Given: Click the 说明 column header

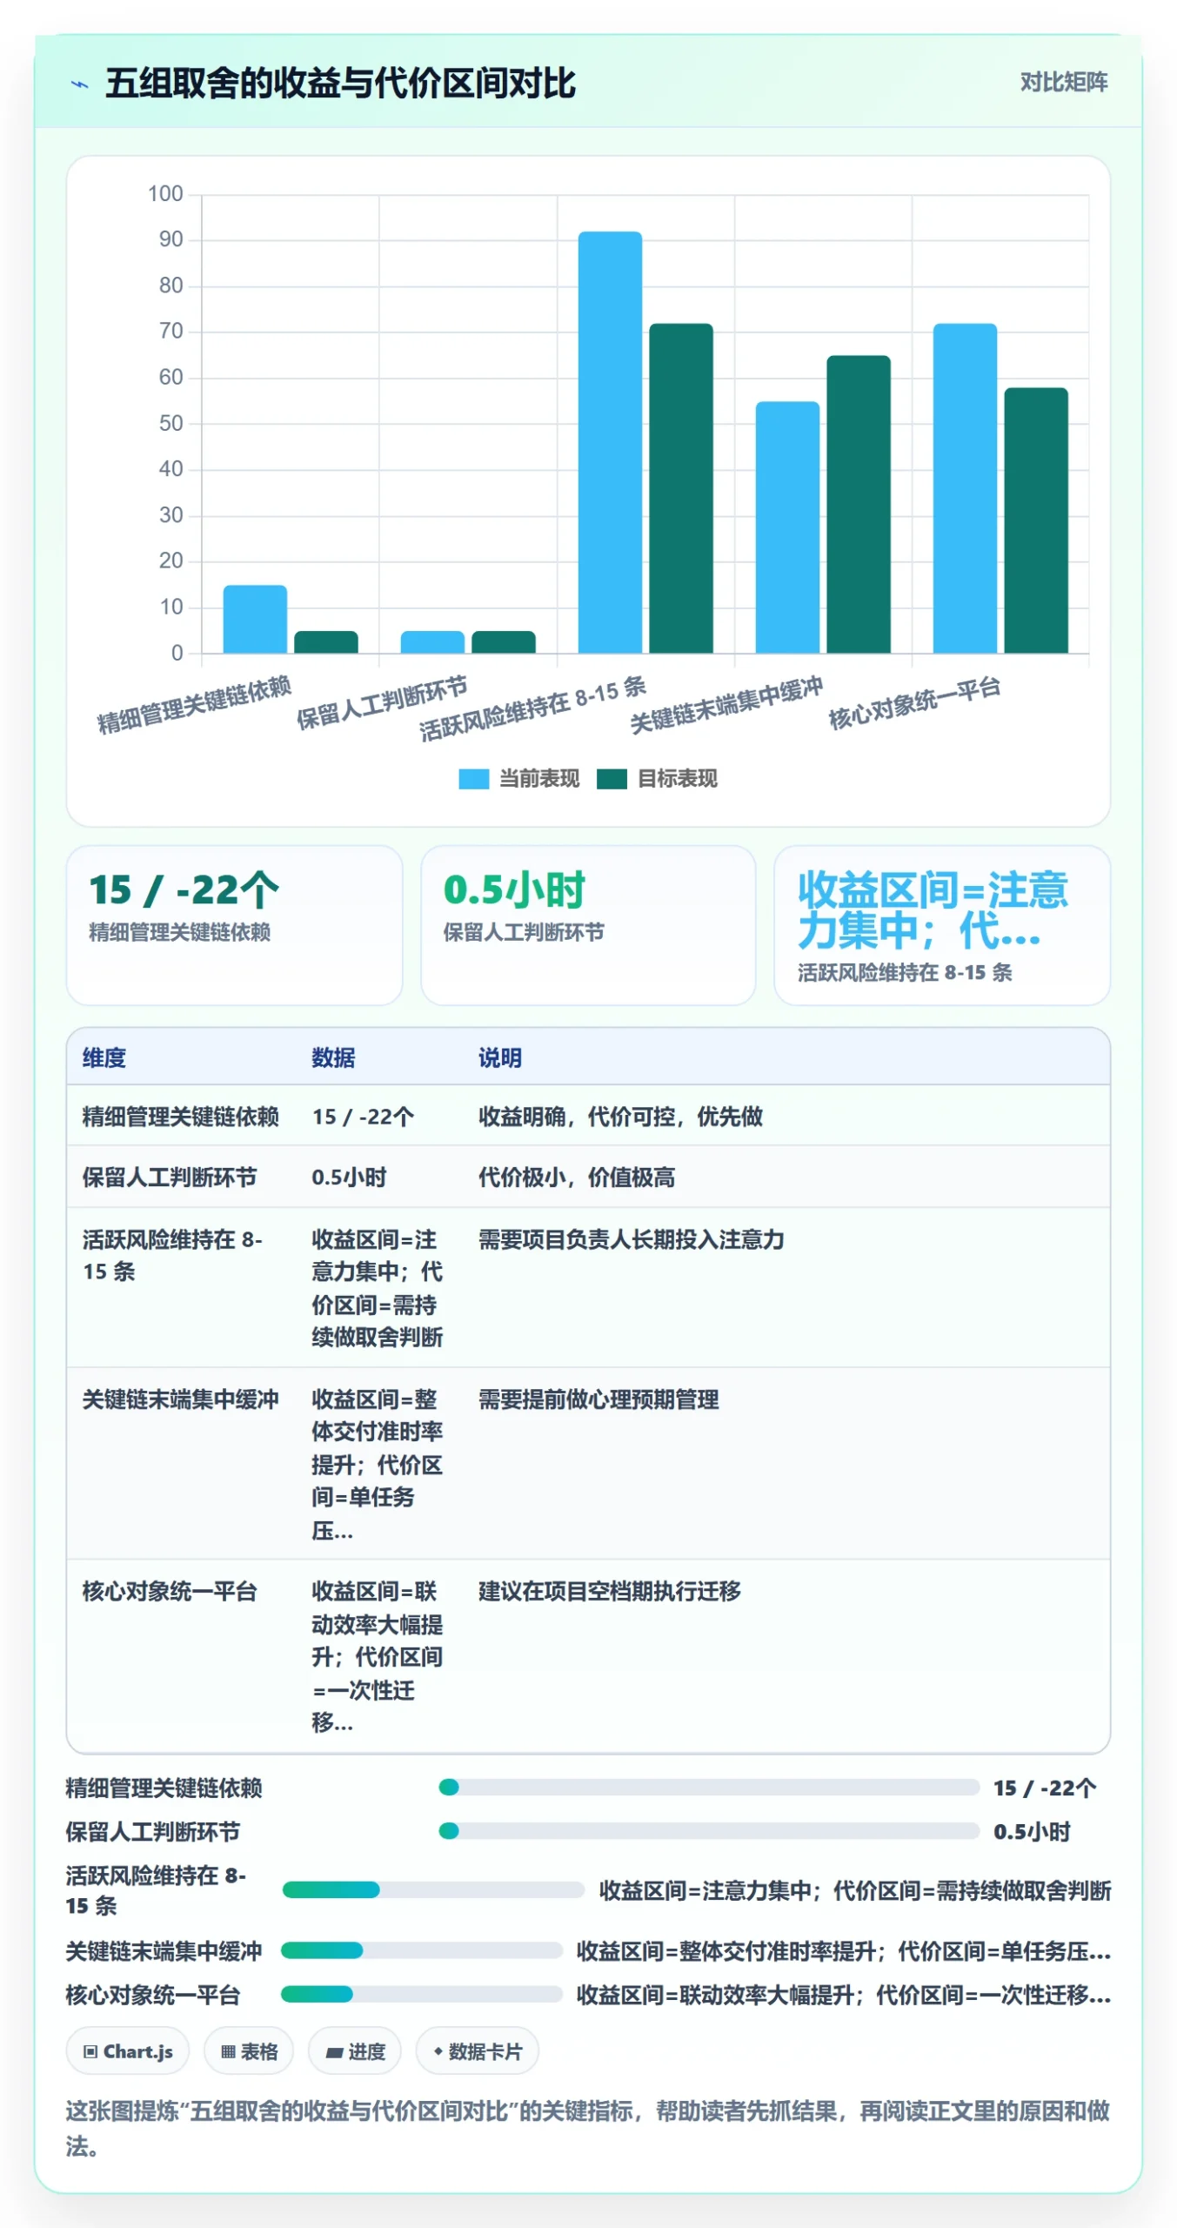Looking at the screenshot, I should 499,1057.
